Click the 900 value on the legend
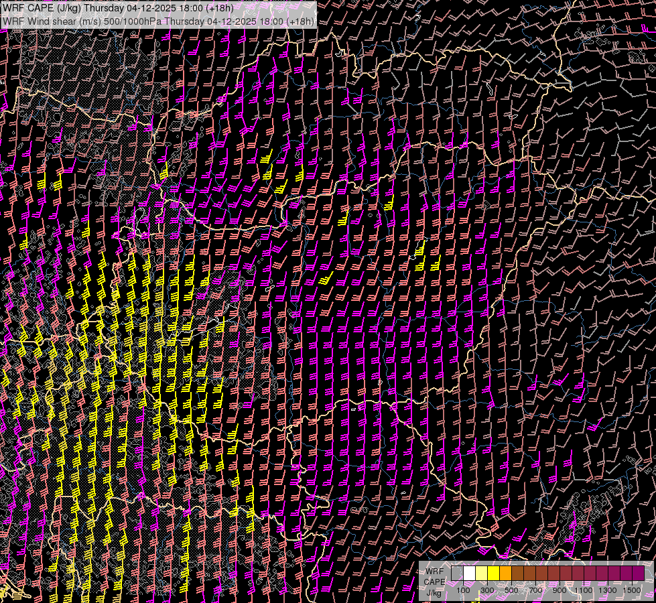 coord(560,590)
